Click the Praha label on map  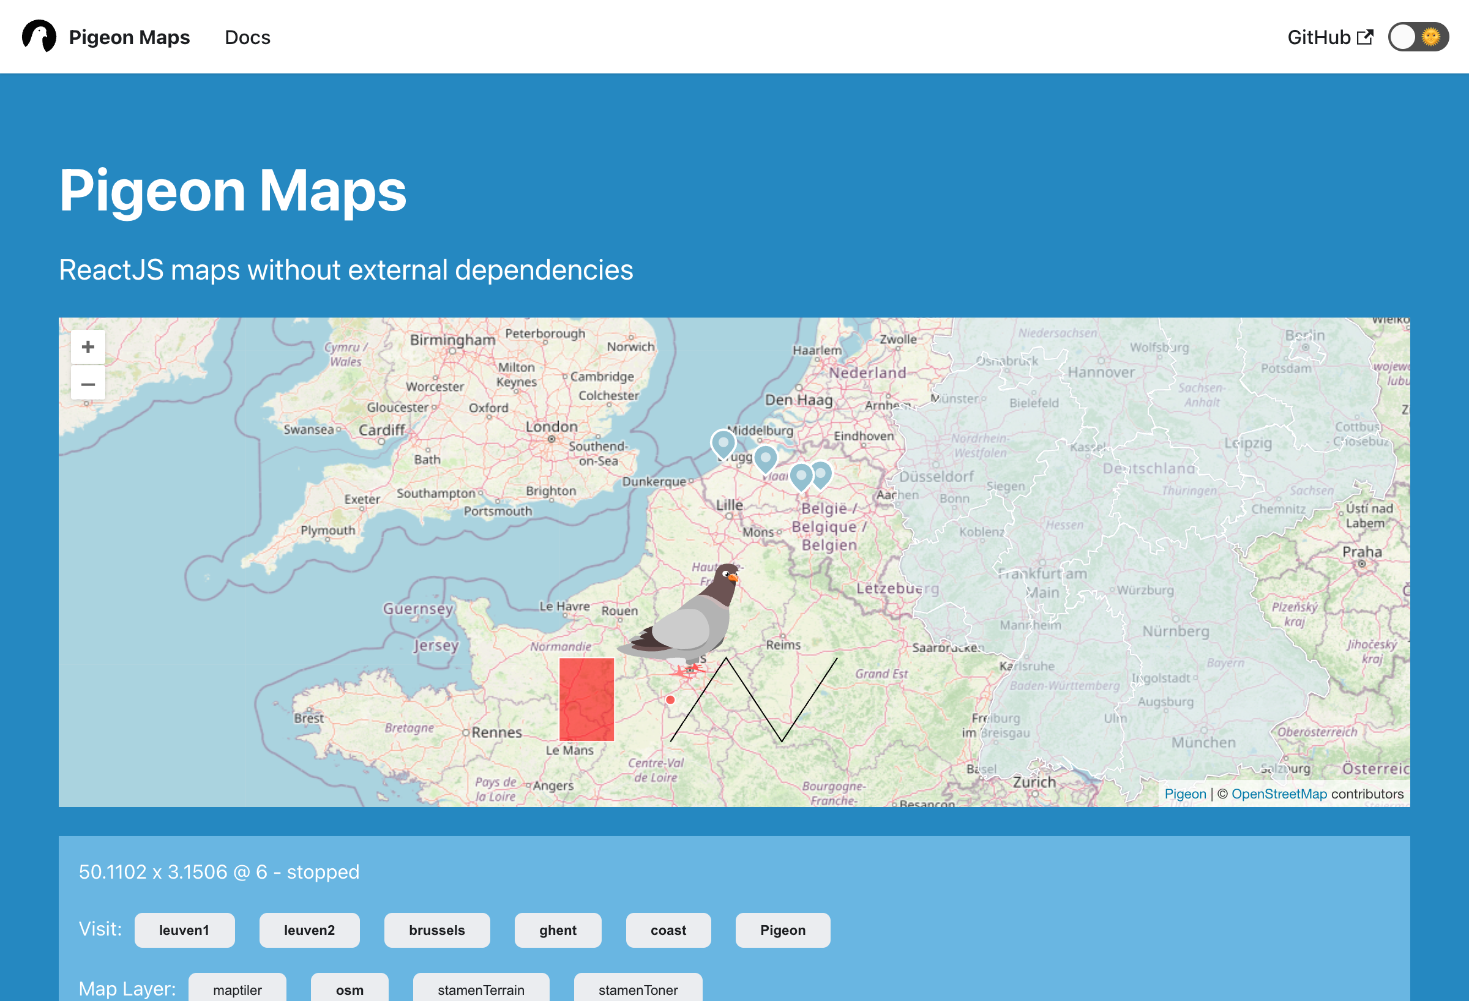(1362, 552)
